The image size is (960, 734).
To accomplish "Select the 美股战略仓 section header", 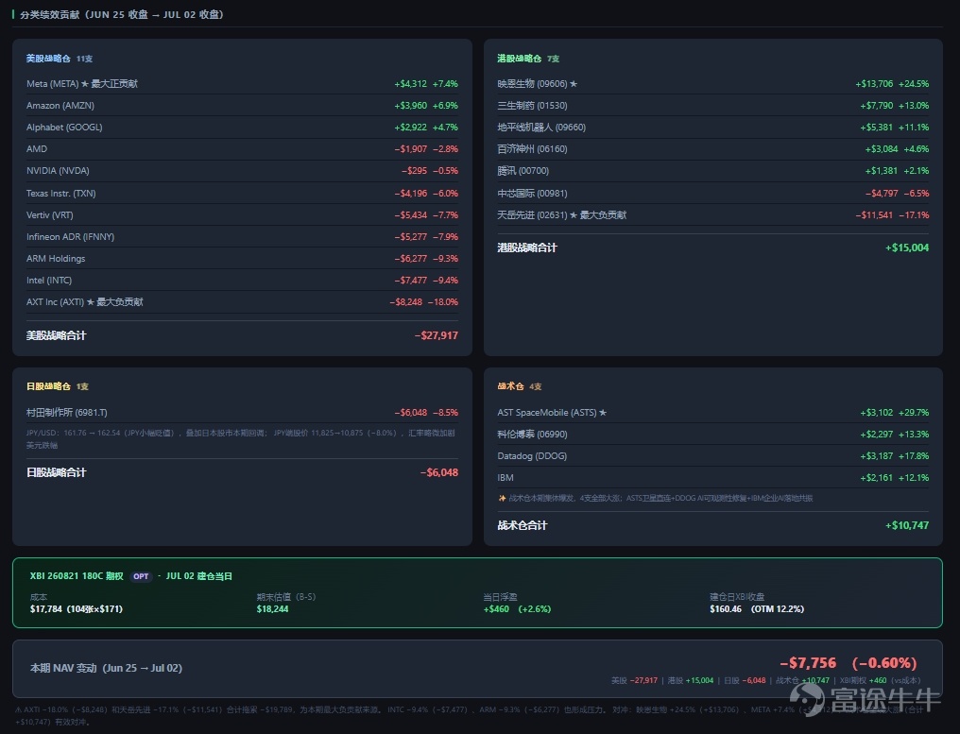I will (48, 59).
